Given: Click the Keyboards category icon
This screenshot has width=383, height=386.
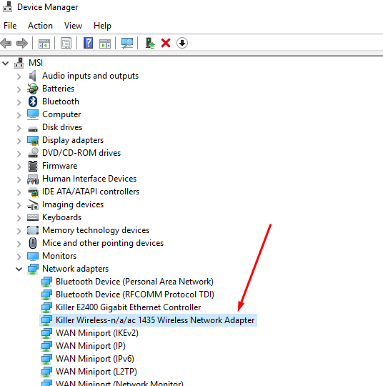Looking at the screenshot, I should pos(33,217).
